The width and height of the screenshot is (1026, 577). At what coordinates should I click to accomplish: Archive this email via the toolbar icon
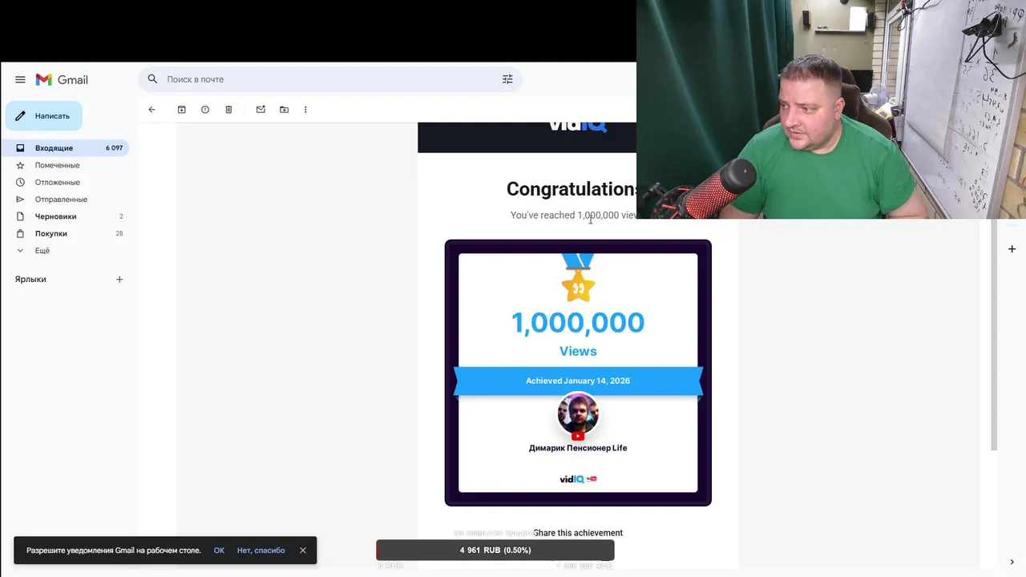coord(182,110)
